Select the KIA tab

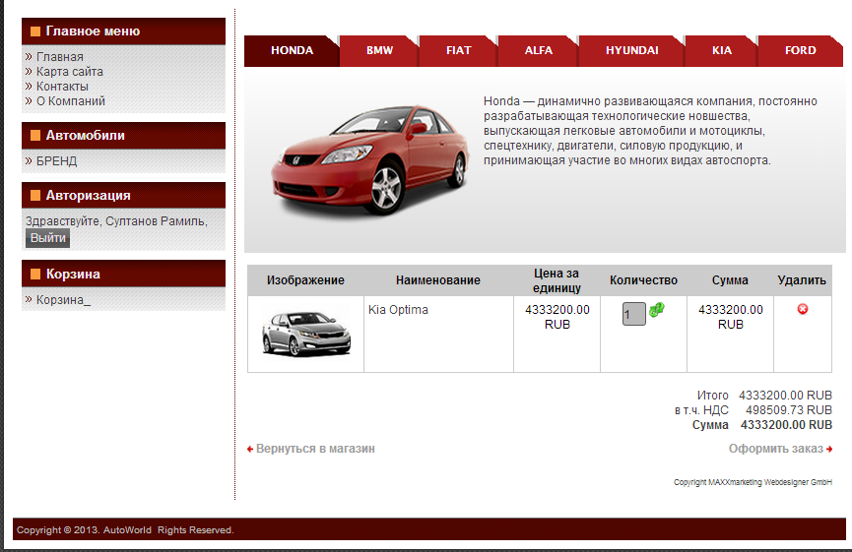[722, 50]
